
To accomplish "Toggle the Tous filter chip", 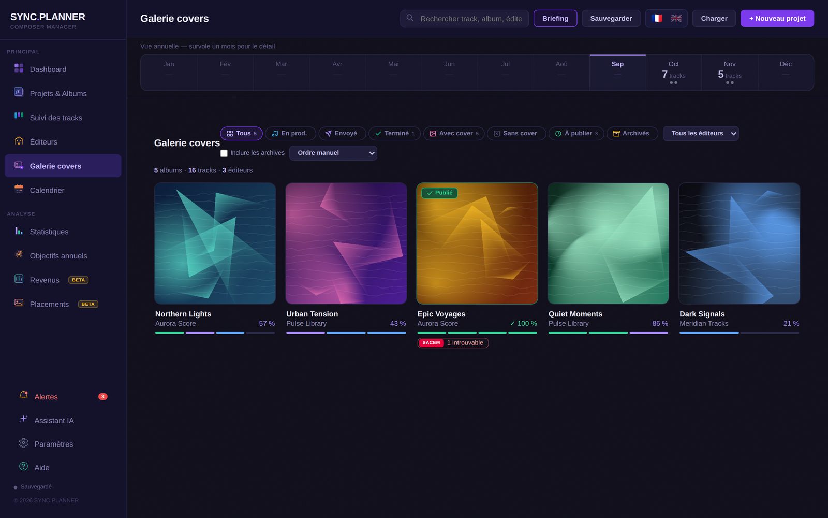I will [242, 134].
